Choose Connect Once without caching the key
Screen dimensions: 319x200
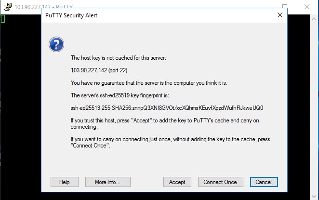click(220, 182)
